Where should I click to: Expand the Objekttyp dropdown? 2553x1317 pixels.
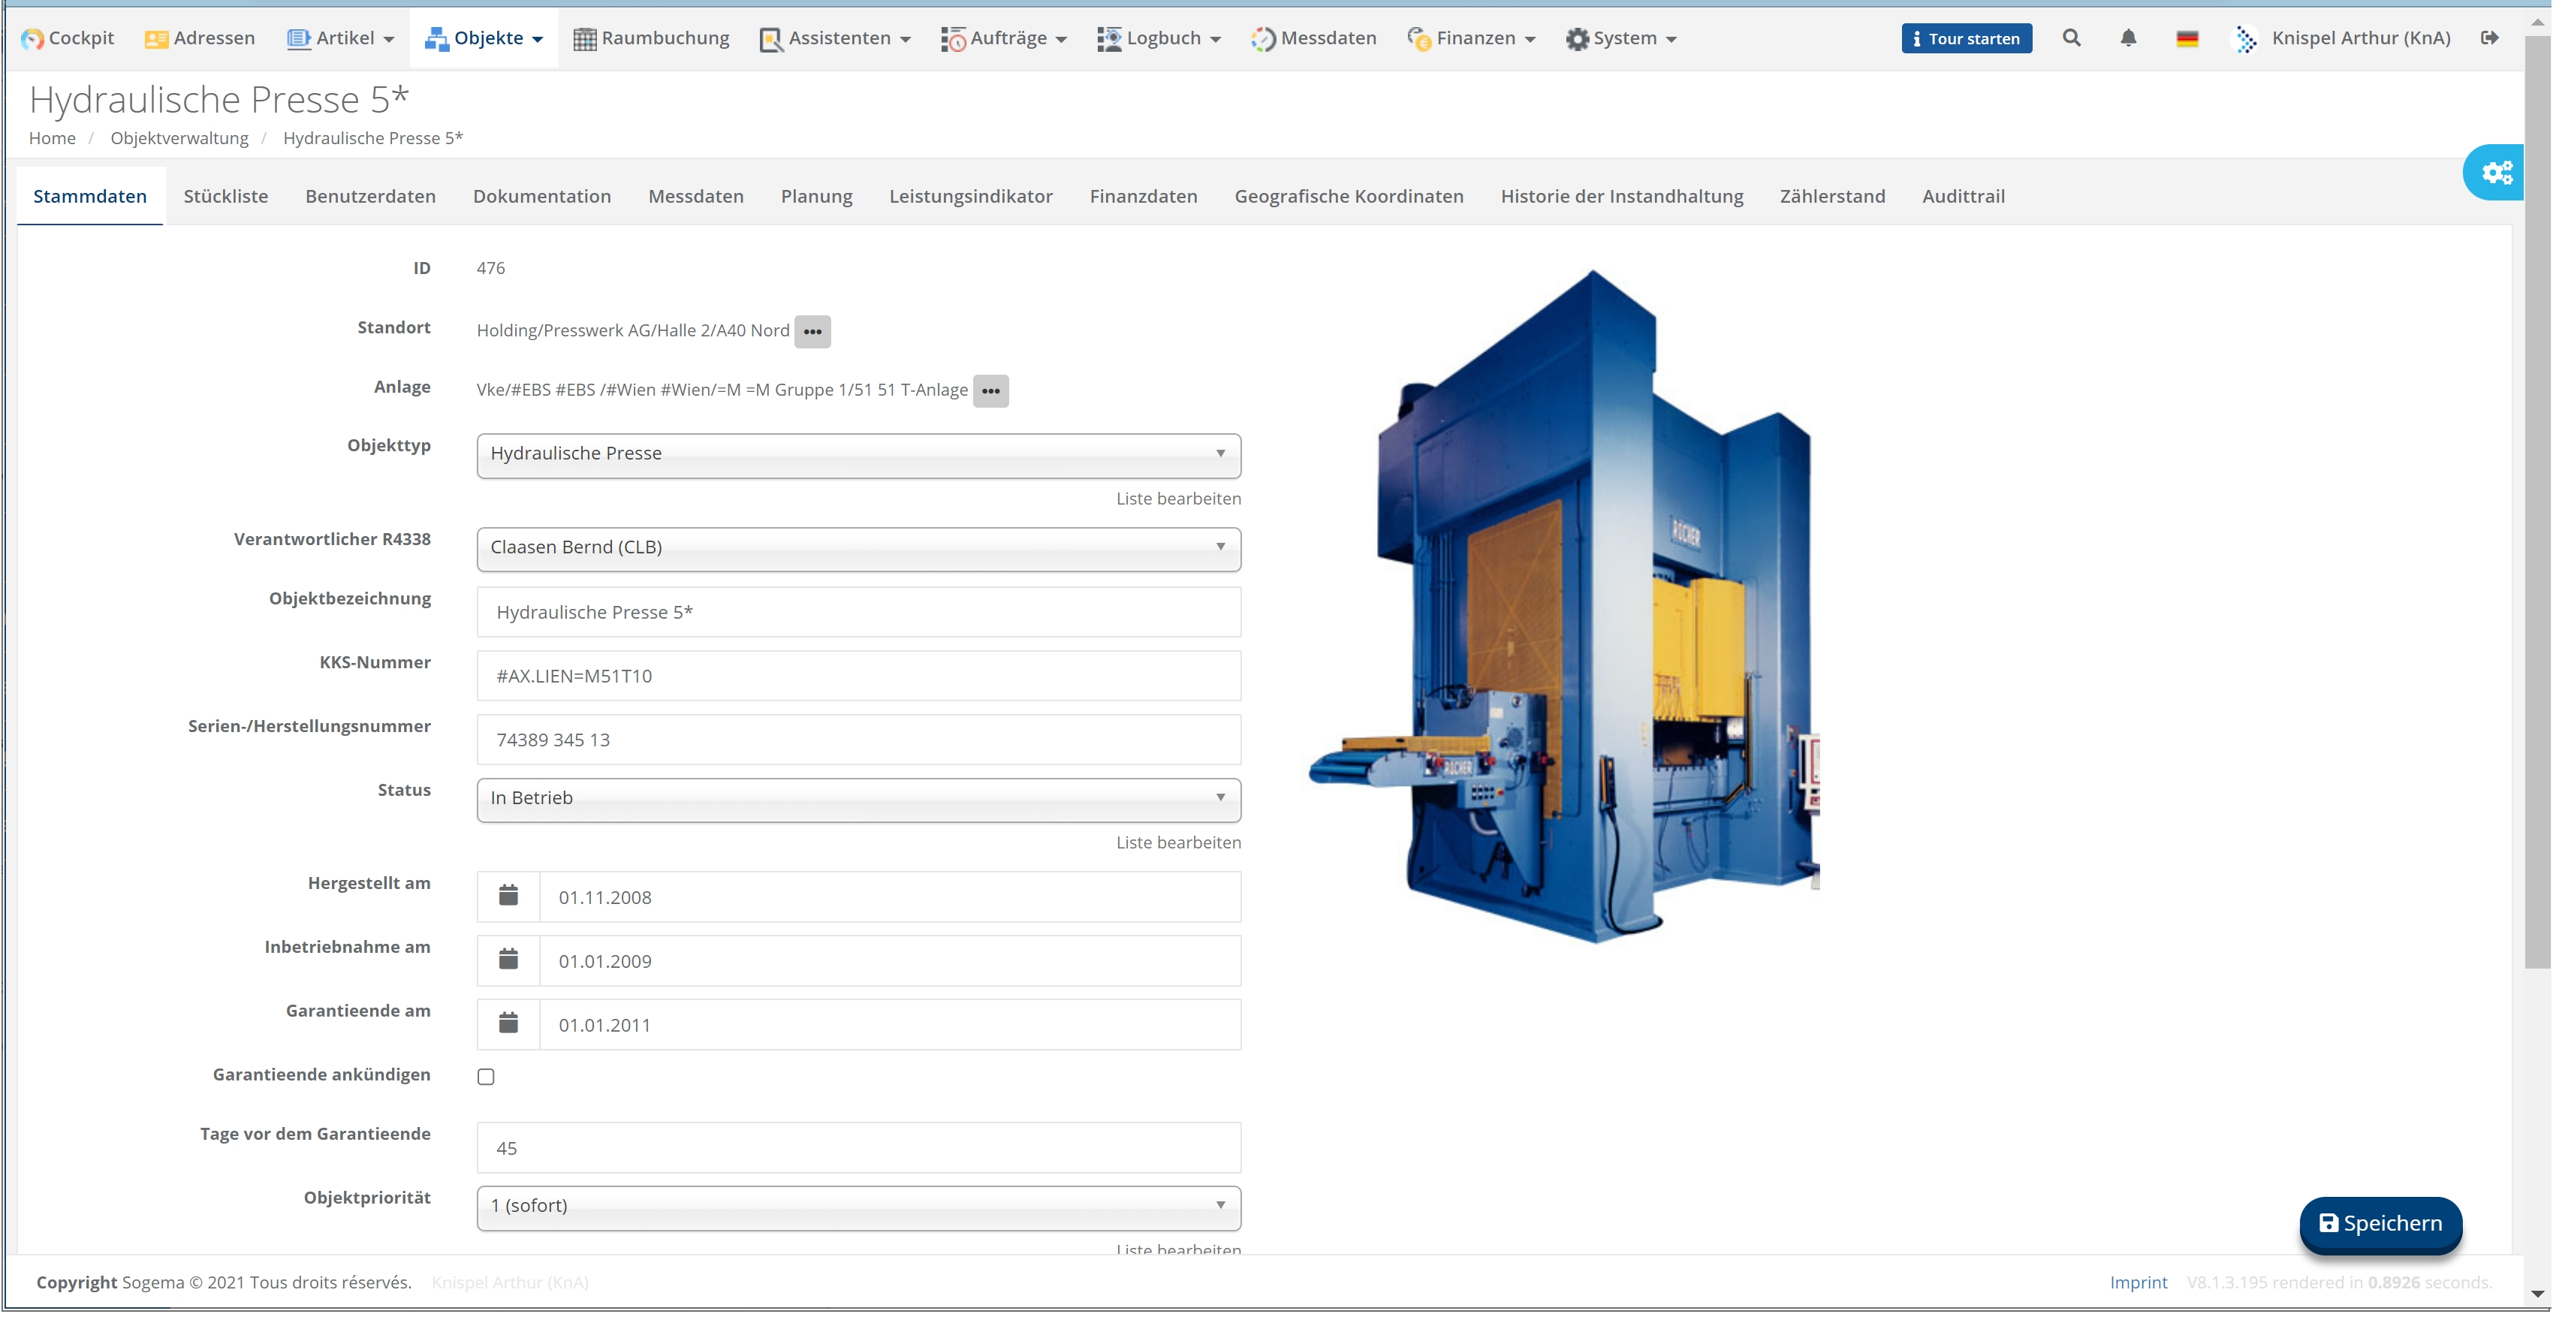click(858, 454)
